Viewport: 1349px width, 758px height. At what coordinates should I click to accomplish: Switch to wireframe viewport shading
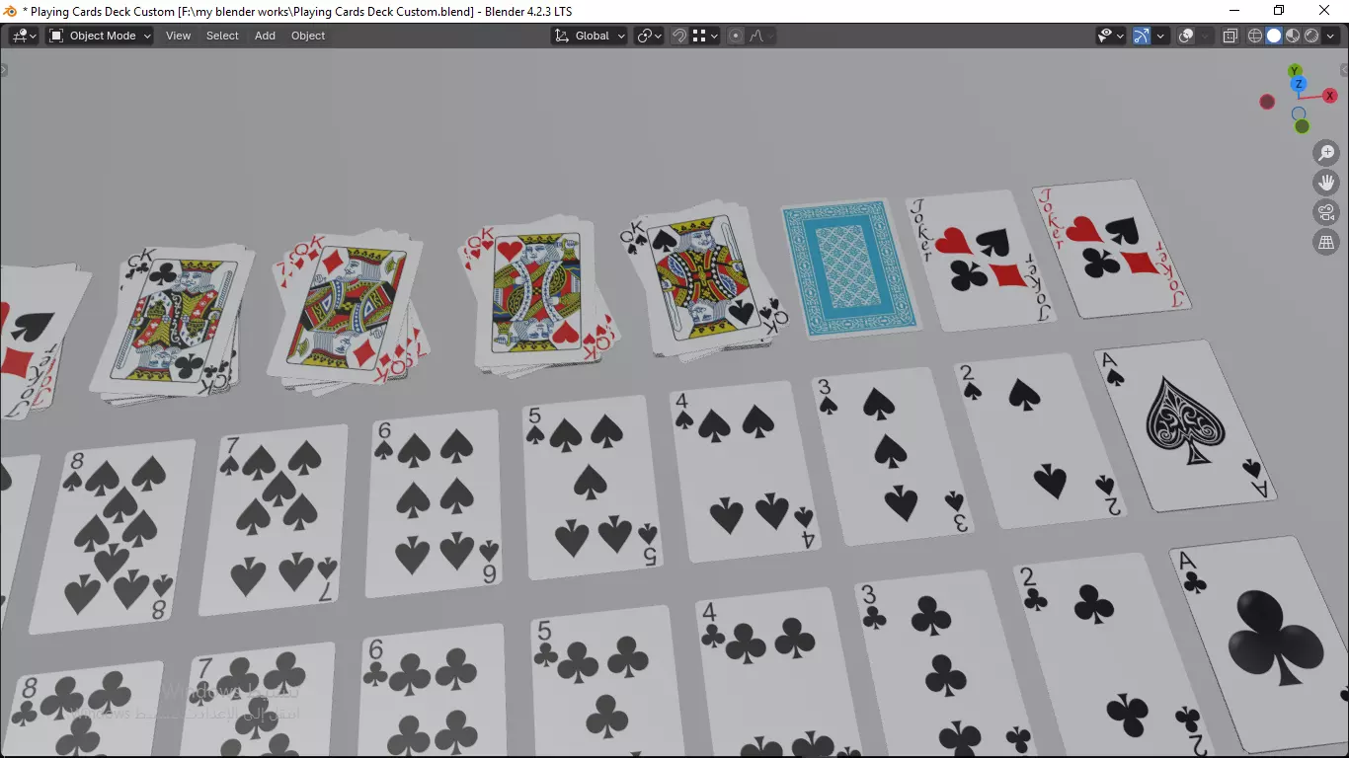coord(1255,36)
